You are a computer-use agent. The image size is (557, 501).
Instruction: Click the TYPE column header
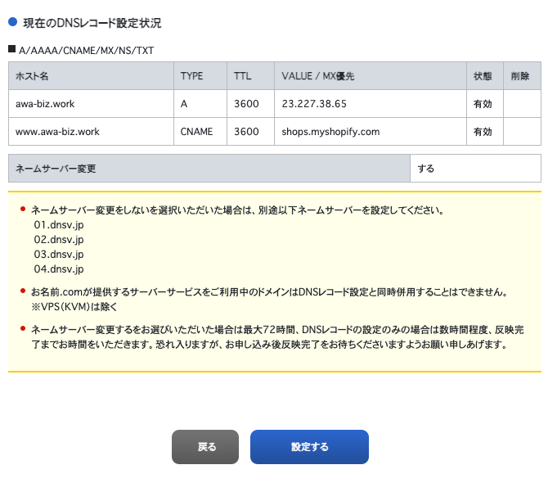pyautogui.click(x=200, y=76)
